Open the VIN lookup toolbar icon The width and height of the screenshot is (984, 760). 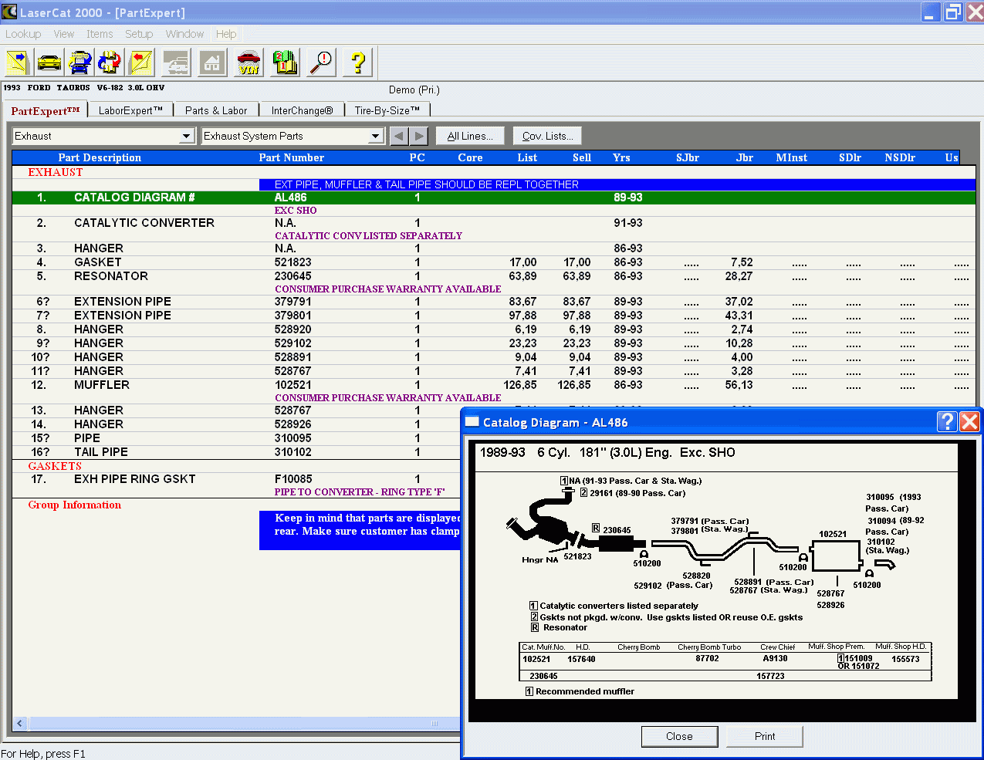[x=249, y=62]
